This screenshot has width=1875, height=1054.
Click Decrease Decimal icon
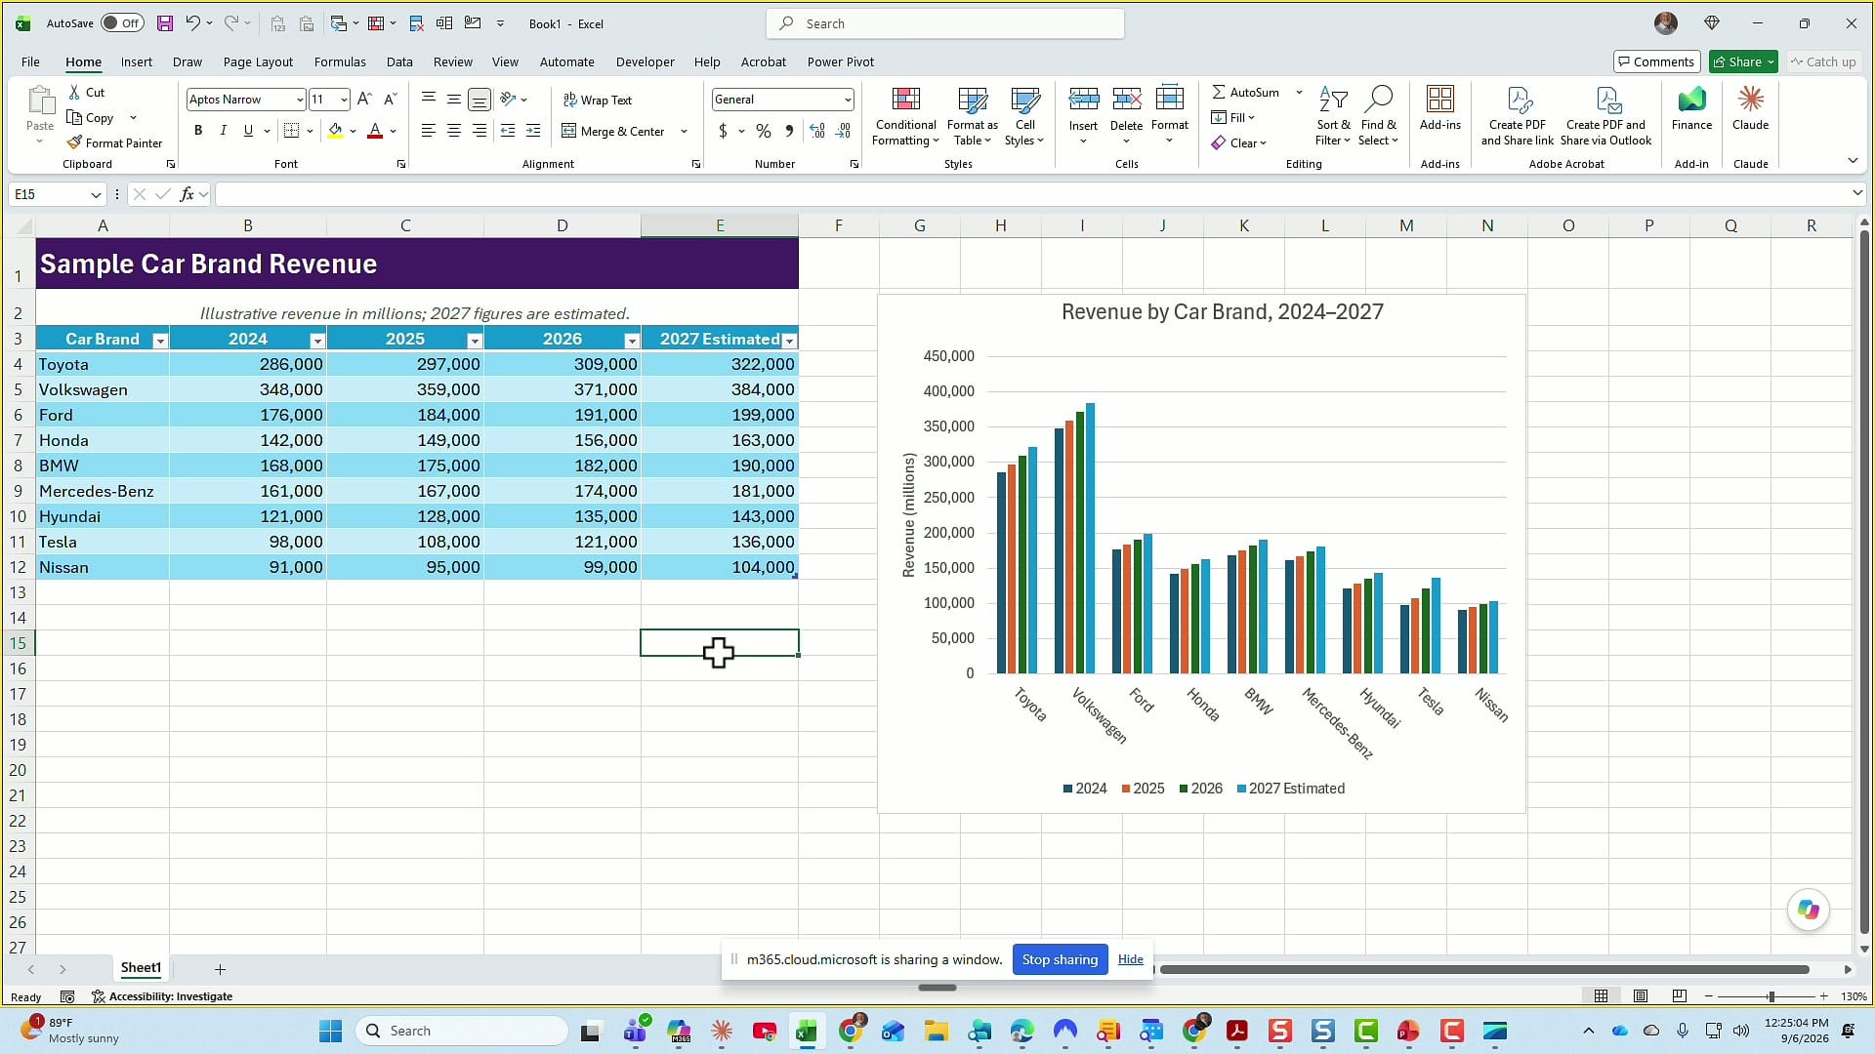tap(843, 131)
